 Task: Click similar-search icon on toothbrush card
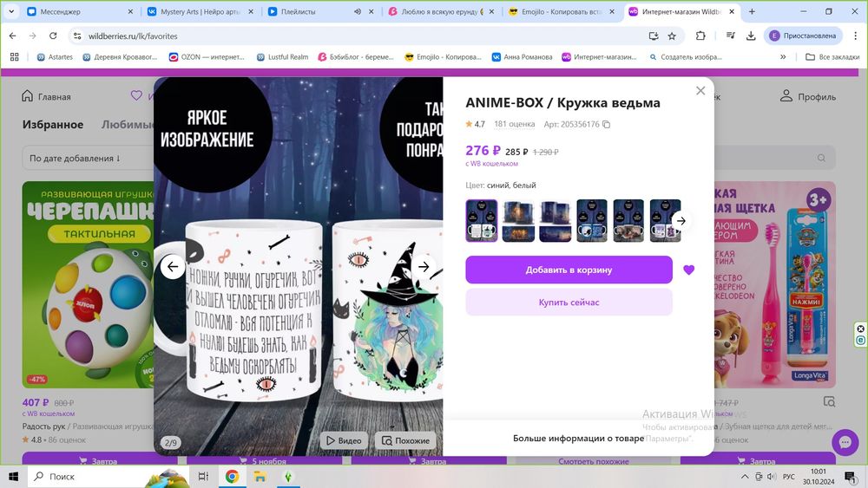click(x=829, y=402)
